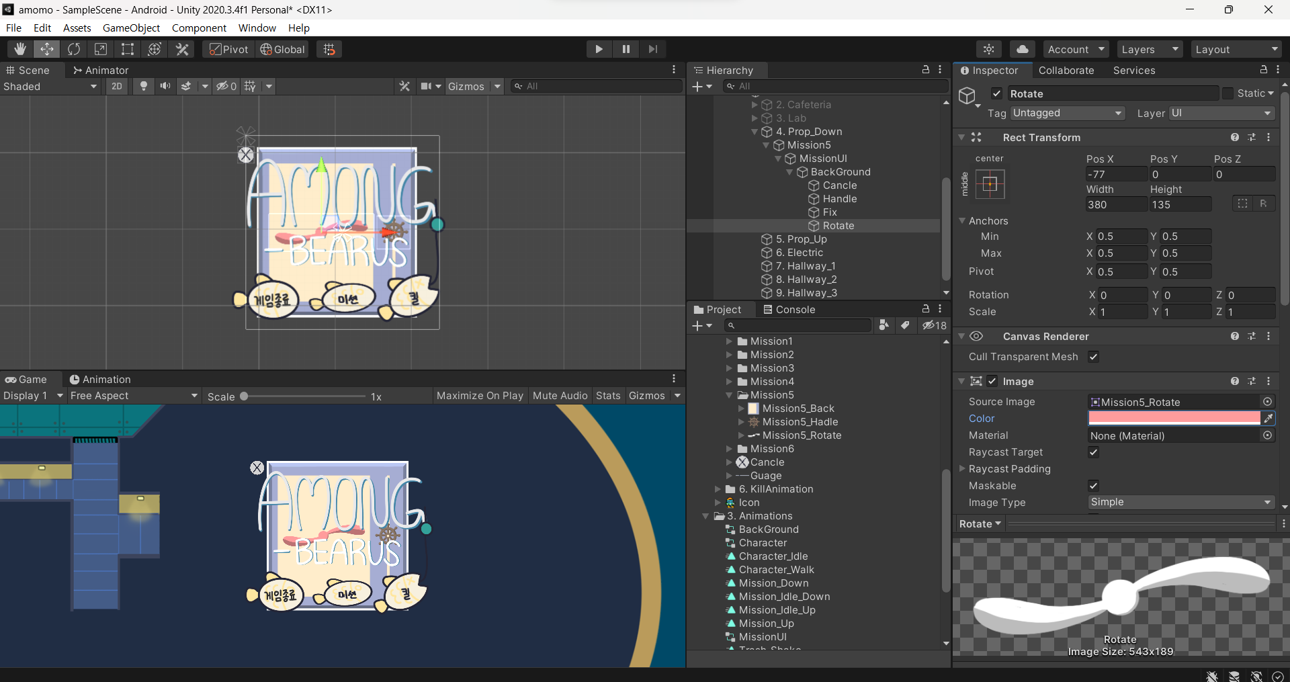Open scene camera settings icon
Image resolution: width=1290 pixels, height=682 pixels.
tap(426, 86)
